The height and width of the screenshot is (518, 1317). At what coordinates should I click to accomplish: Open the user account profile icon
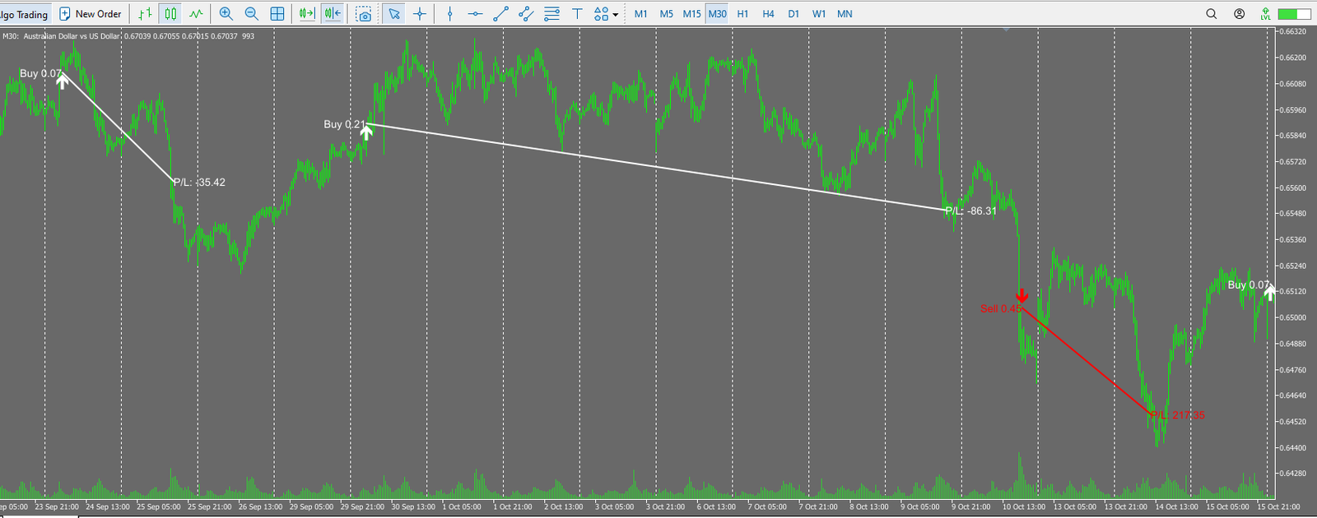pos(1240,14)
